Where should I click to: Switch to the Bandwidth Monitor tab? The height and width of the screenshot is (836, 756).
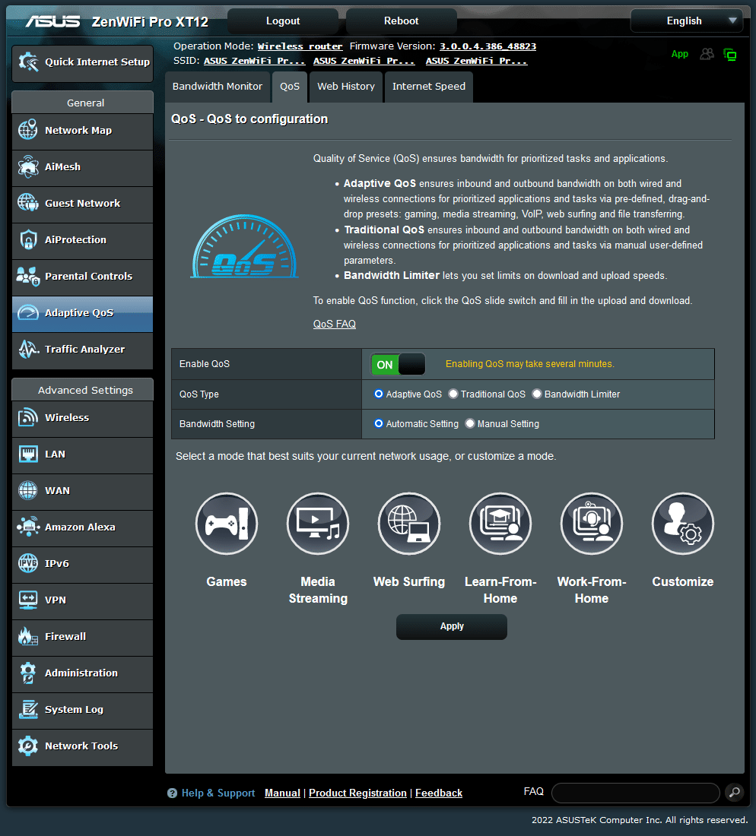click(x=218, y=87)
